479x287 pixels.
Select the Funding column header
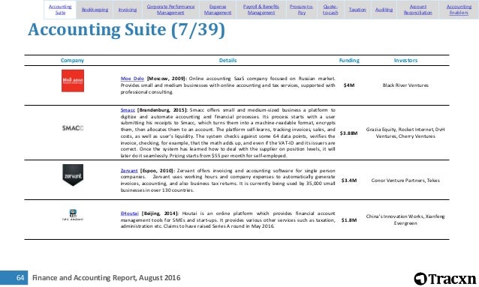[x=349, y=61]
